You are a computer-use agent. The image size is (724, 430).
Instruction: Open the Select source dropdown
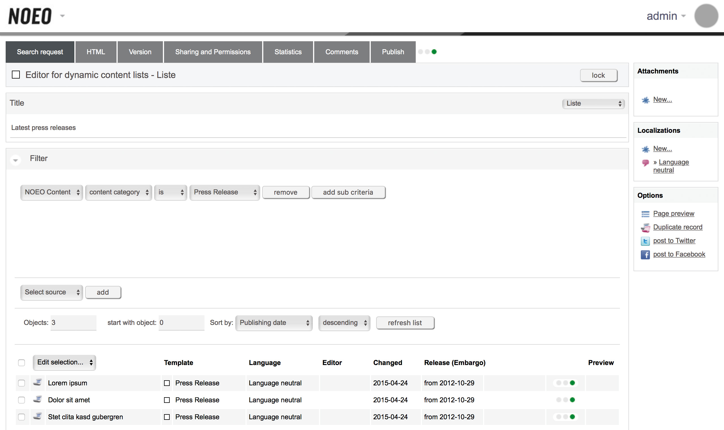pyautogui.click(x=52, y=292)
